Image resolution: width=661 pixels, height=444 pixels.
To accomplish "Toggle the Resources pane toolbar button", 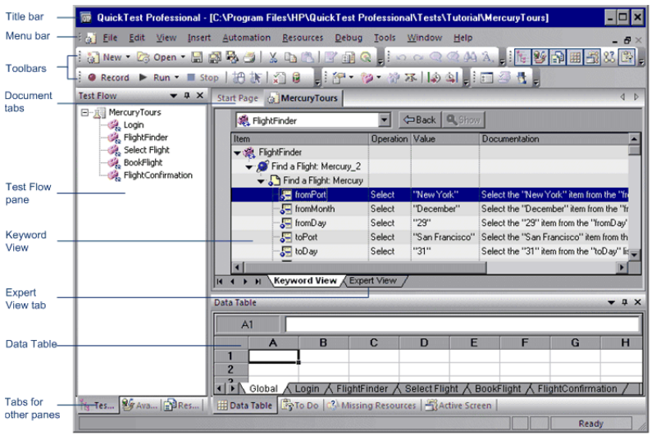I will click(557, 57).
